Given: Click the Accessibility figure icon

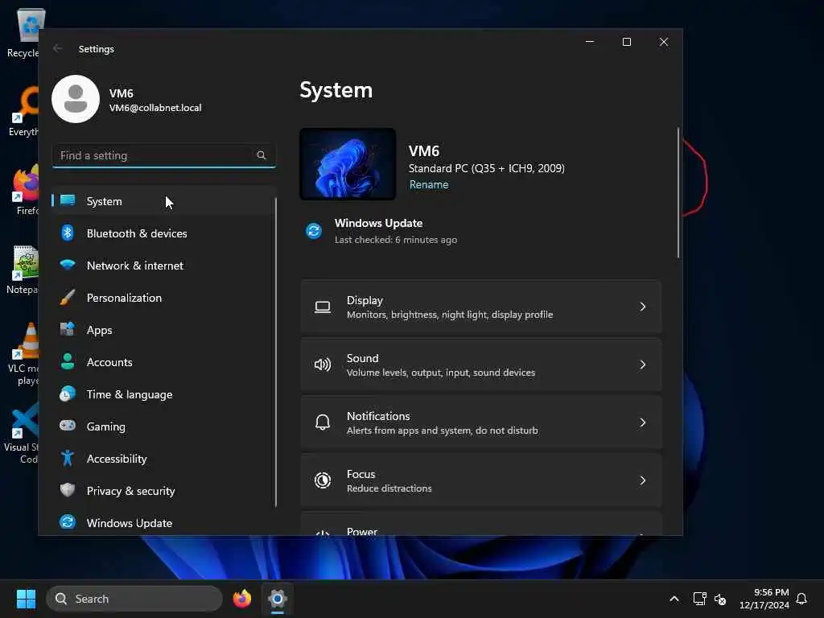Looking at the screenshot, I should coord(68,458).
